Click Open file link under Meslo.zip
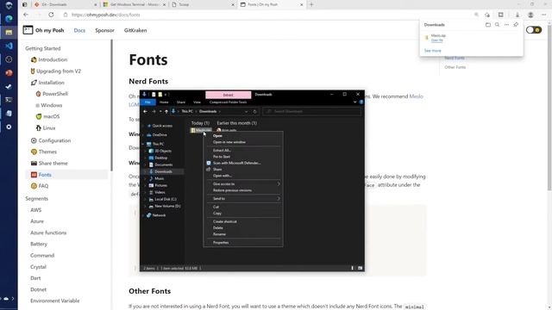Viewport: 552px width, 310px height. (x=437, y=40)
